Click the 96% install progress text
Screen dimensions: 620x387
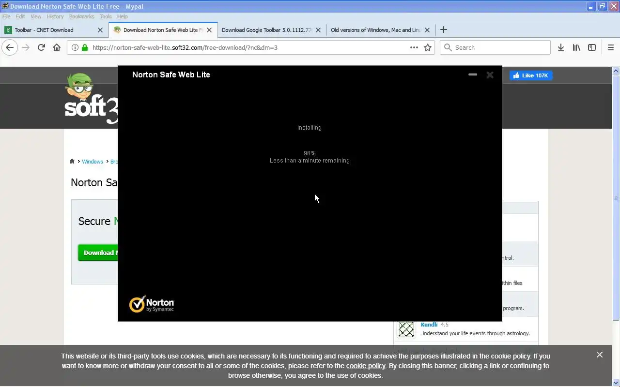coord(310,153)
